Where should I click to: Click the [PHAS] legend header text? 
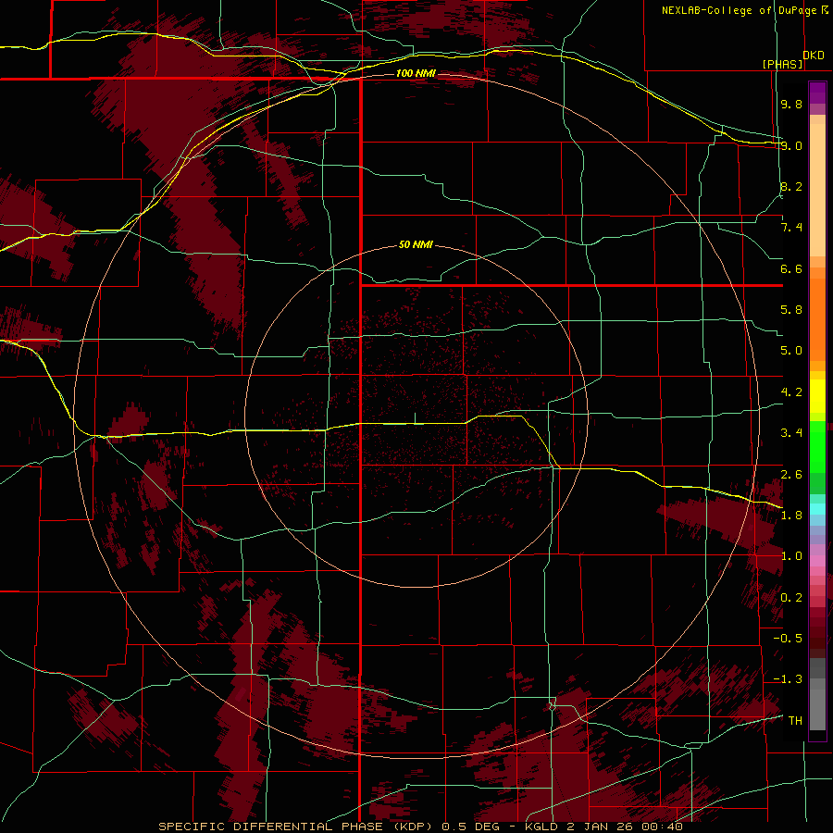pyautogui.click(x=782, y=64)
